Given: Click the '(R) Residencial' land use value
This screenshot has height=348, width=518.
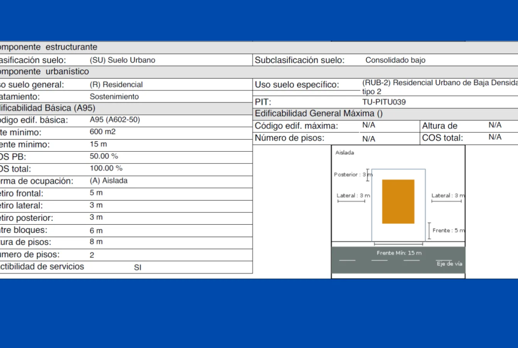Looking at the screenshot, I should point(116,85).
